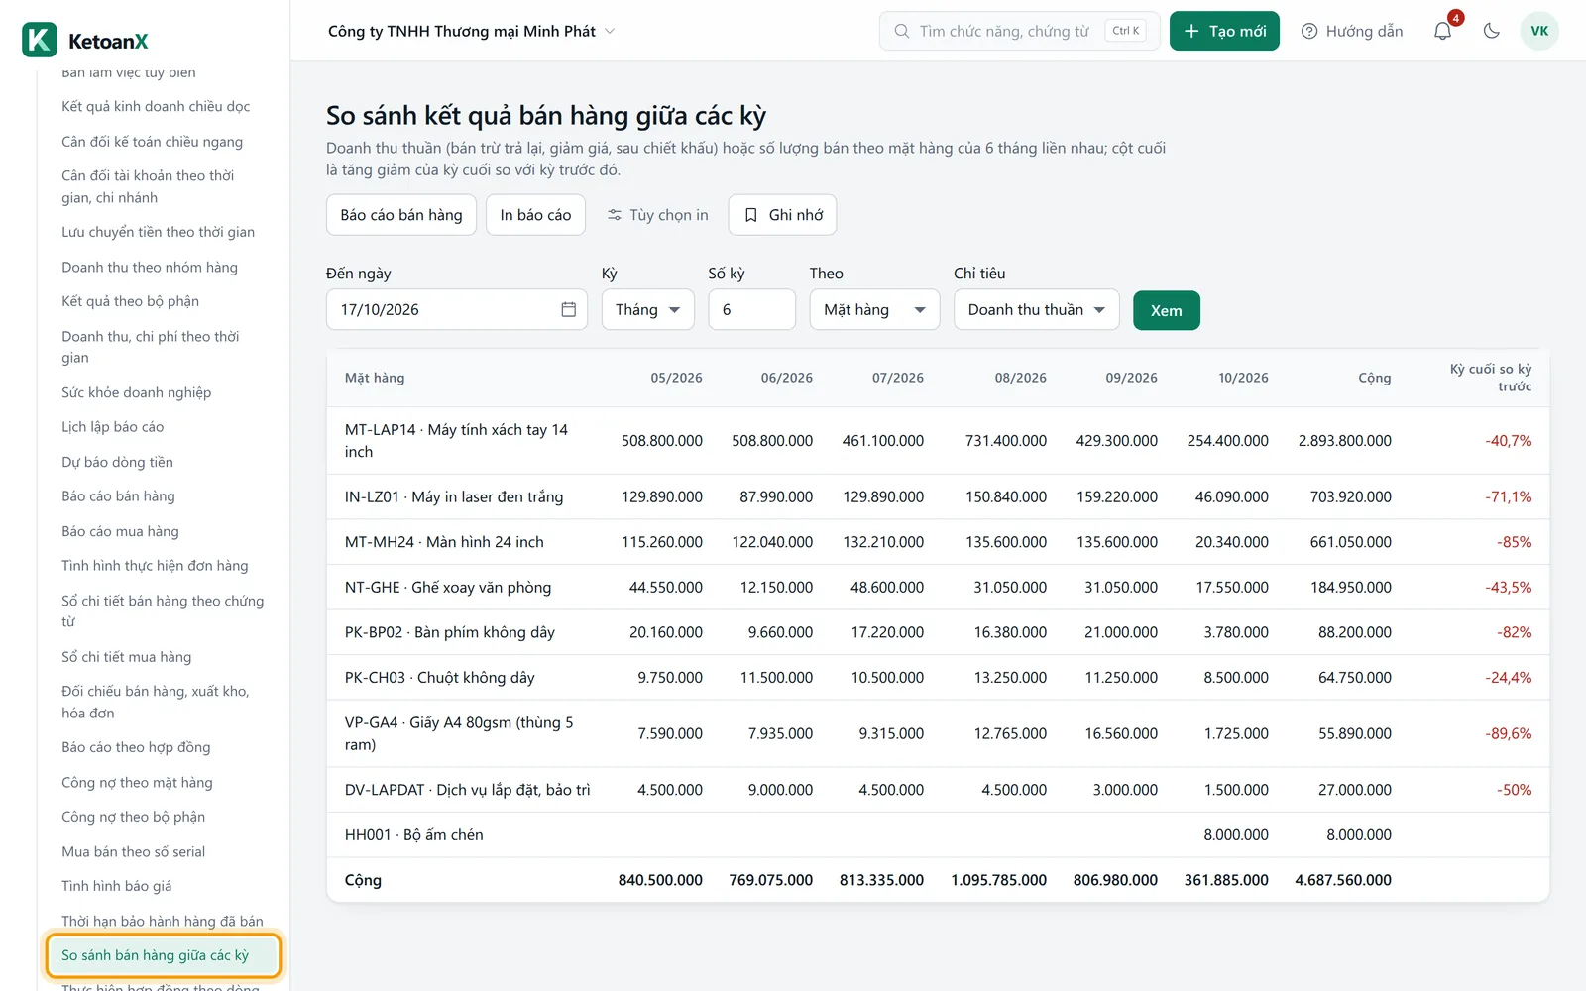
Task: Open the VK user avatar menu
Action: point(1539,31)
